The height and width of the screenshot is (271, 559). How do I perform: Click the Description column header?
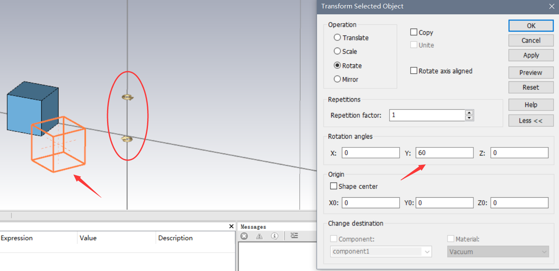tap(175, 238)
